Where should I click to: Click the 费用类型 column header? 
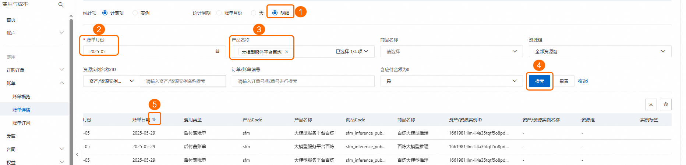tap(193, 120)
